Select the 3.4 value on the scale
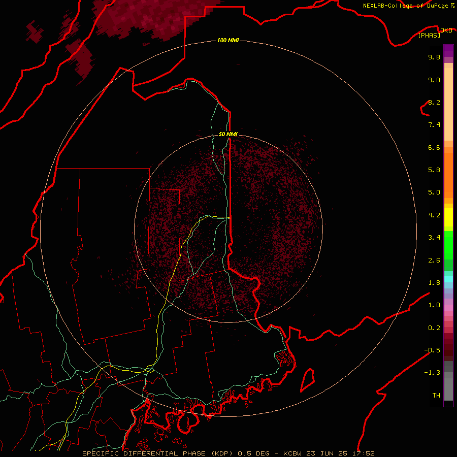The width and height of the screenshot is (457, 457). tap(434, 238)
